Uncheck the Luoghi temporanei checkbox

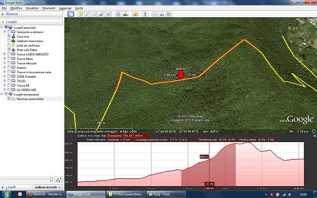6,94
